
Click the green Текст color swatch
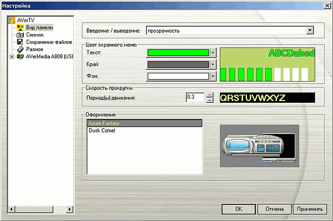click(x=178, y=53)
